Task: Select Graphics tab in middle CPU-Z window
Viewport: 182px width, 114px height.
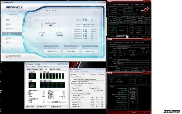Action: (137, 42)
